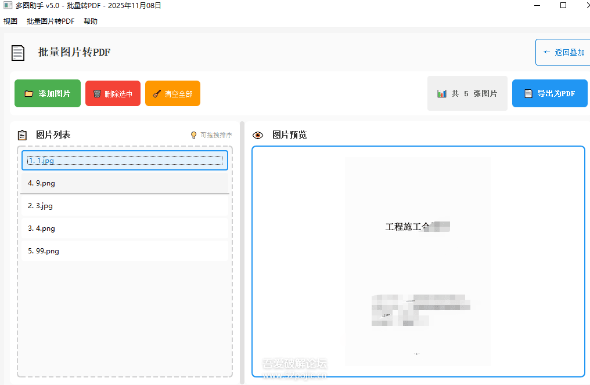Open the 帮助 menu
The height and width of the screenshot is (385, 590).
coord(90,20)
